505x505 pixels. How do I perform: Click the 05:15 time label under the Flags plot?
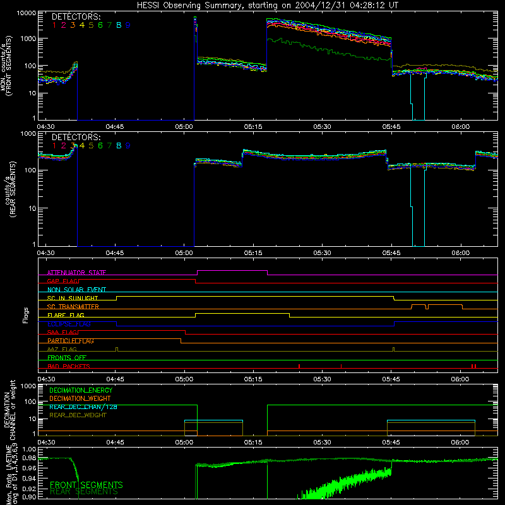(x=253, y=379)
